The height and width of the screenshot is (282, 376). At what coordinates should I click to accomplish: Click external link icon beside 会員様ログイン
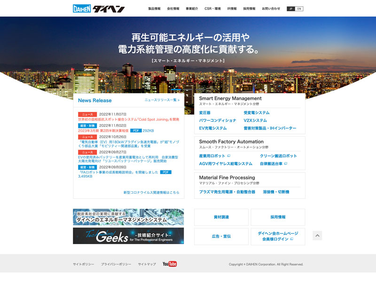(292, 239)
